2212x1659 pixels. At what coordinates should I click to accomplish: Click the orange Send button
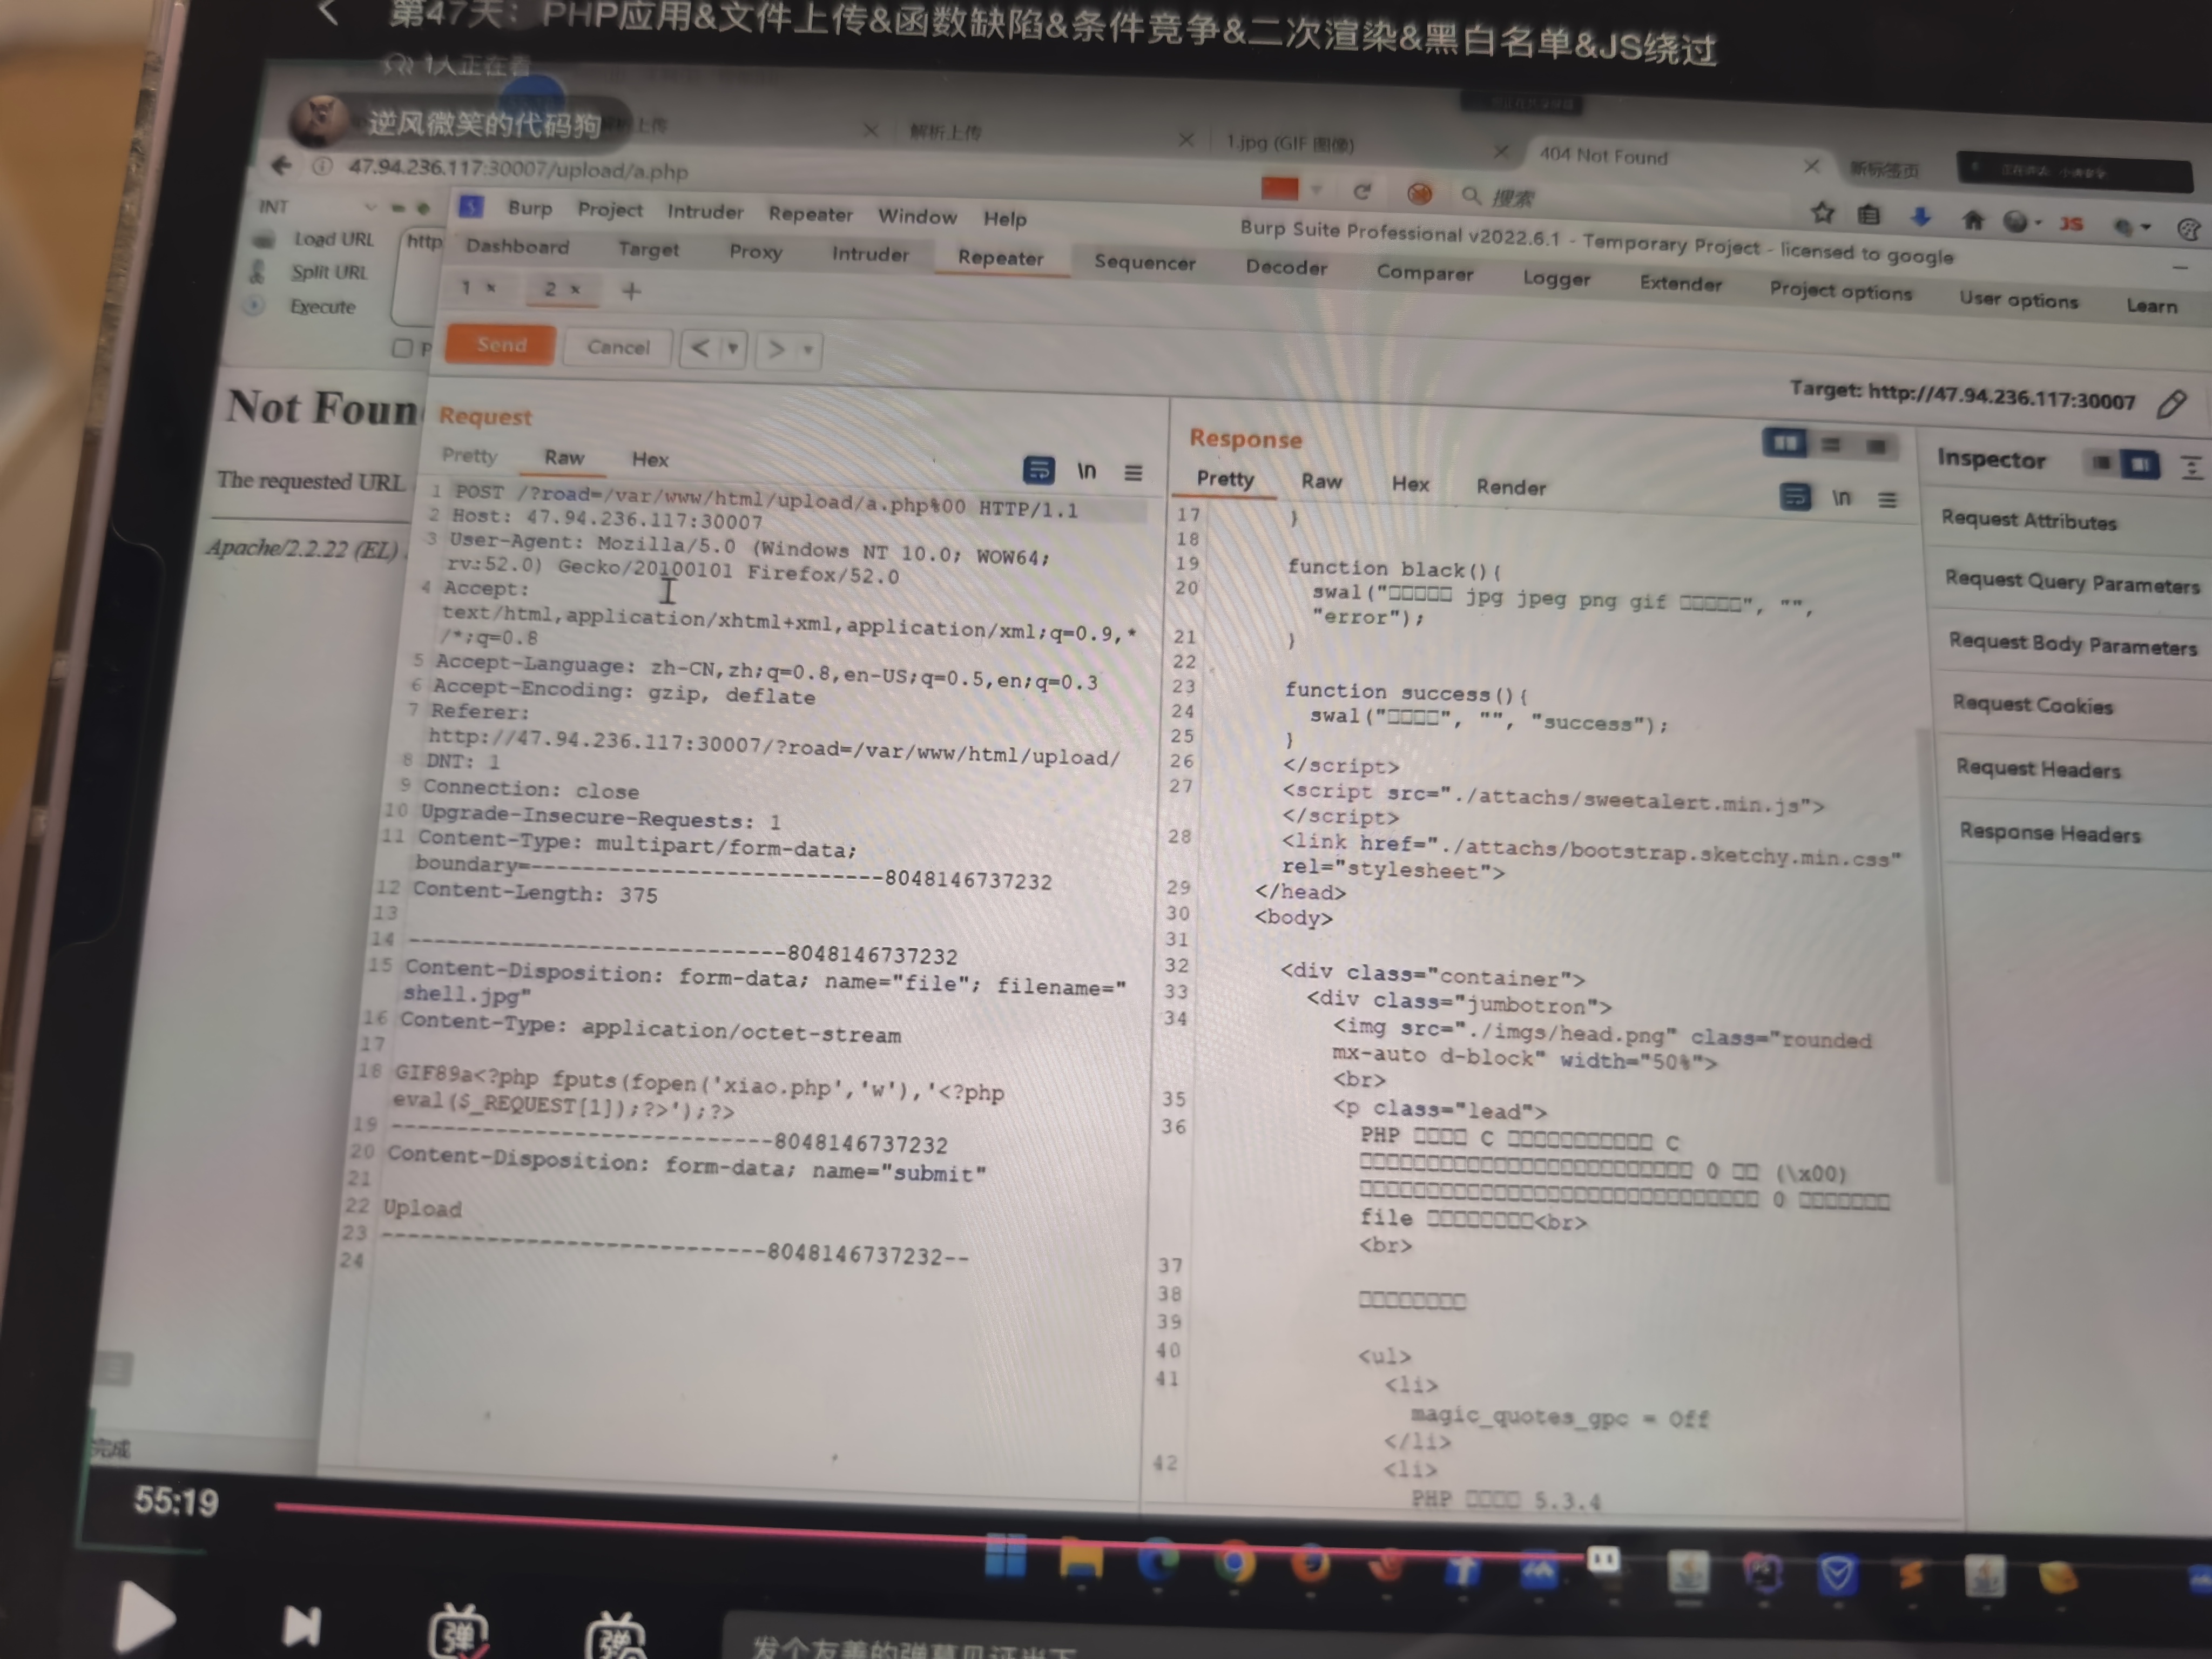point(501,344)
